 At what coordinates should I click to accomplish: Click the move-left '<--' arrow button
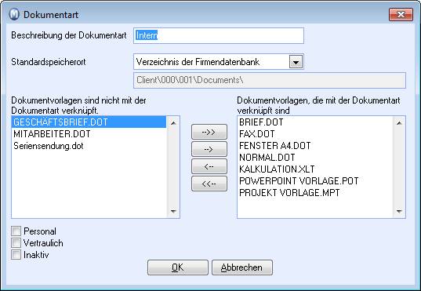coord(209,166)
